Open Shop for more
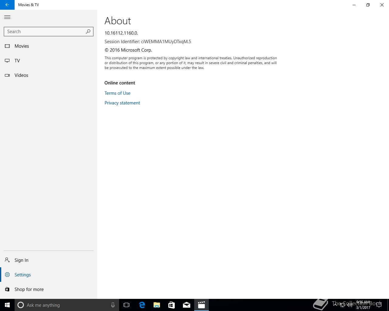This screenshot has width=389, height=311. pyautogui.click(x=49, y=289)
